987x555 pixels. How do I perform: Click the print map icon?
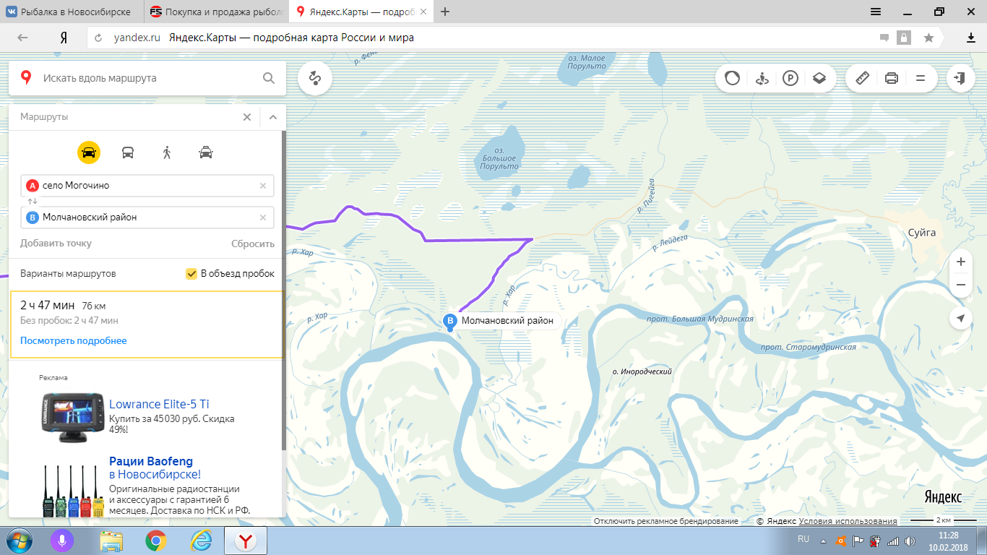pos(892,78)
